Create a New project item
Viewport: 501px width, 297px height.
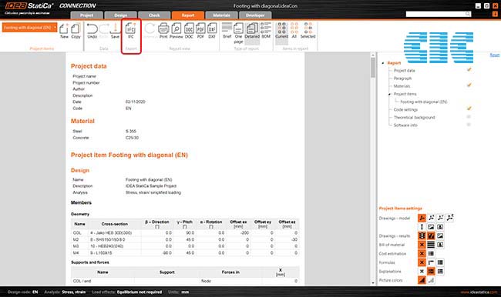tap(64, 31)
